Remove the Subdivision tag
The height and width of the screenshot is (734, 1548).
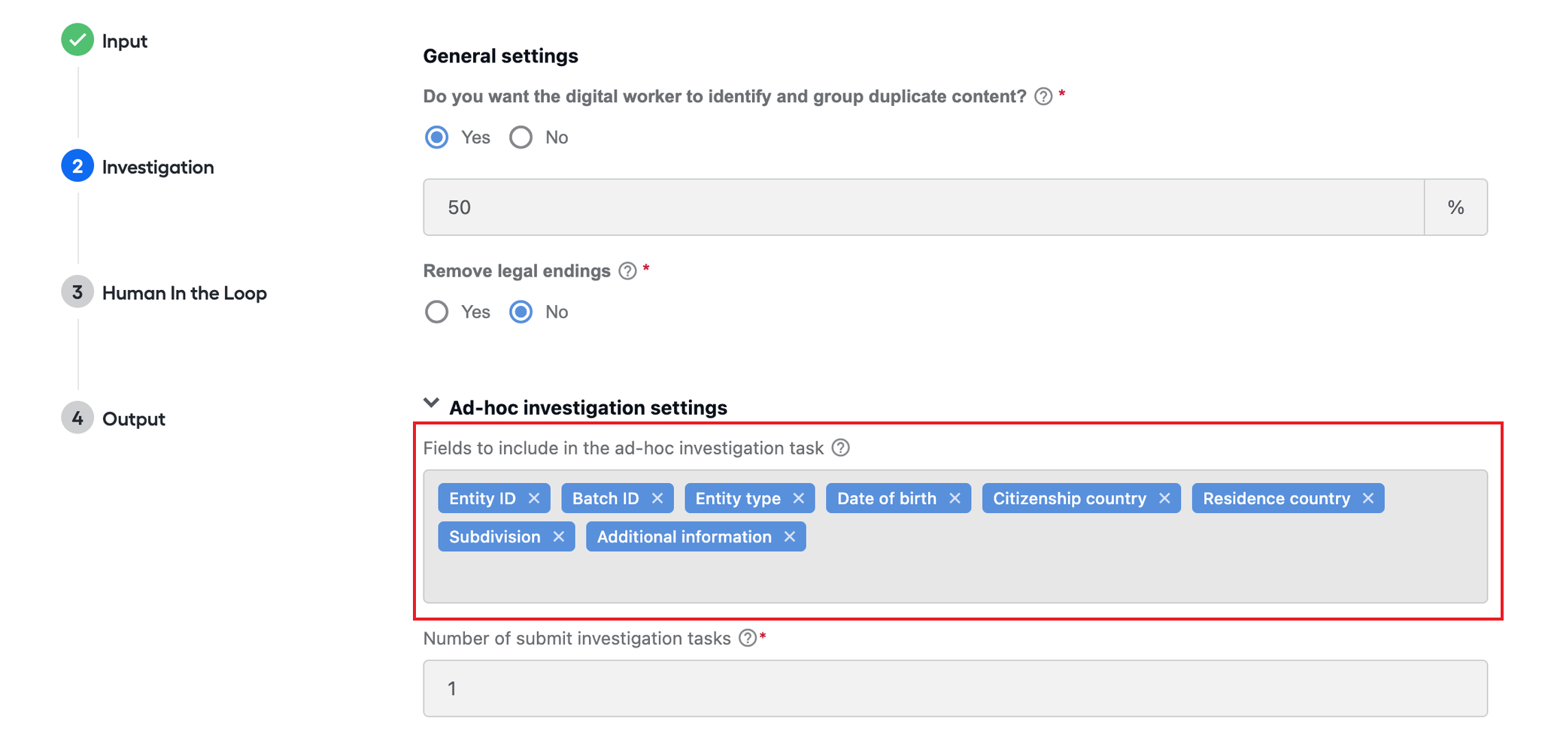559,536
